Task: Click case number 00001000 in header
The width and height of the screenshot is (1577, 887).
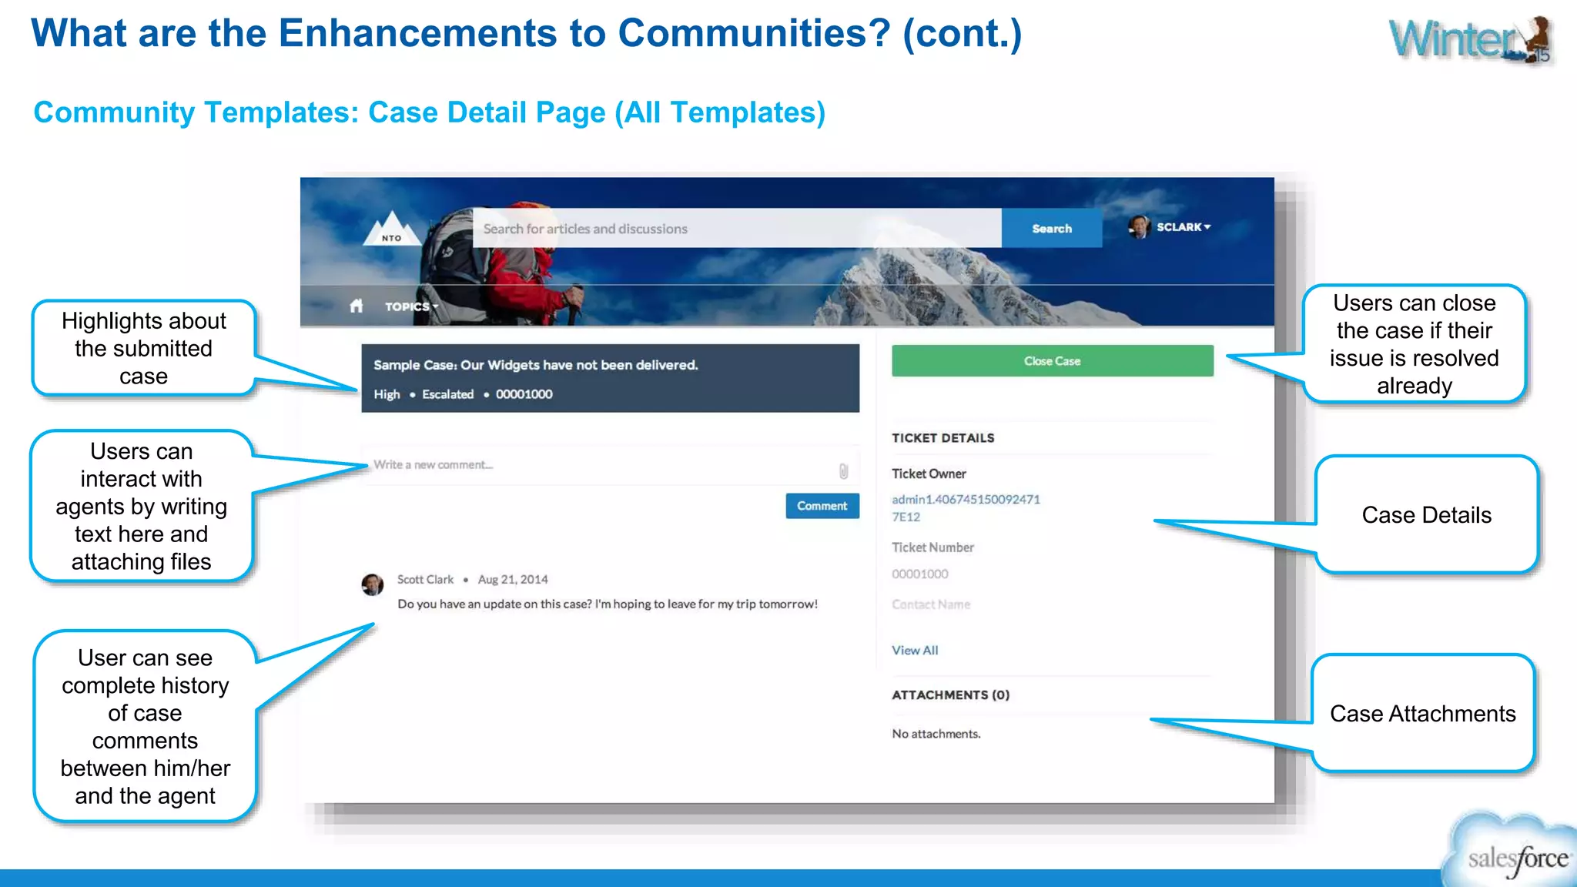Action: click(x=524, y=394)
